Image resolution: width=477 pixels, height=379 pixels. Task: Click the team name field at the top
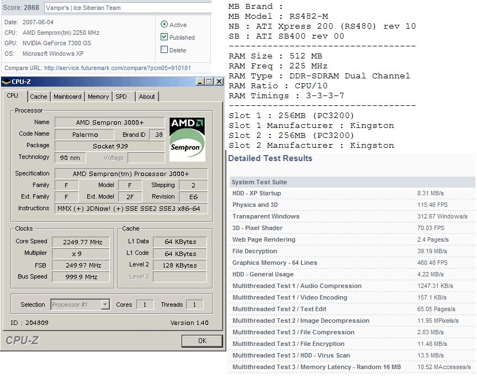(x=128, y=8)
